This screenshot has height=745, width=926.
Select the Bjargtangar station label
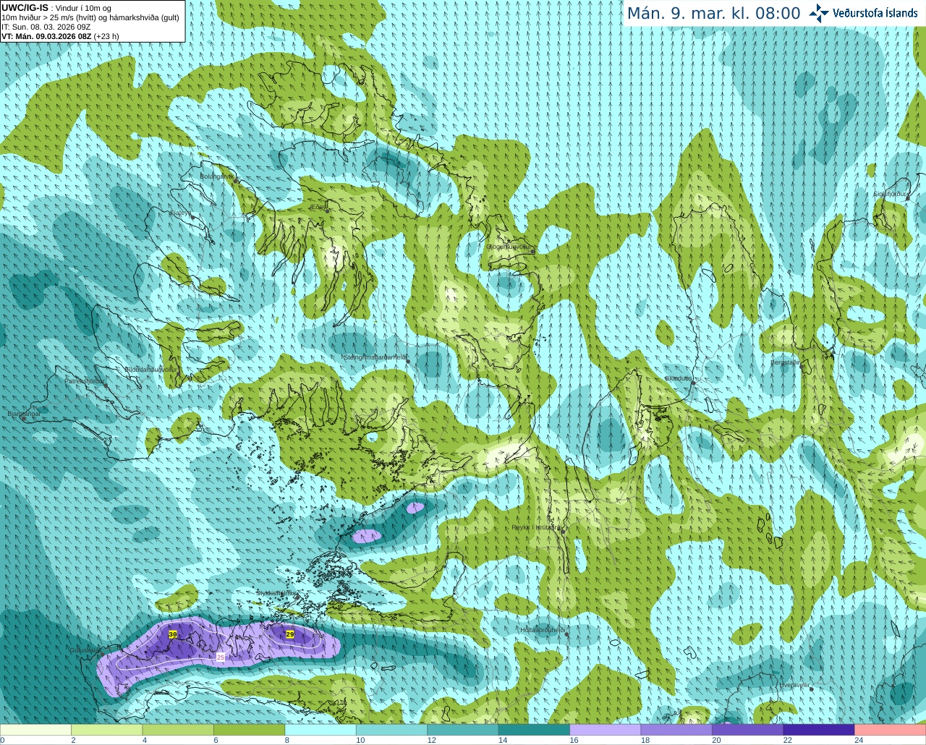(x=24, y=414)
